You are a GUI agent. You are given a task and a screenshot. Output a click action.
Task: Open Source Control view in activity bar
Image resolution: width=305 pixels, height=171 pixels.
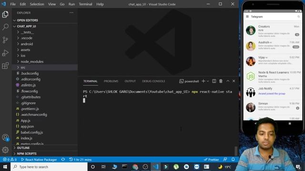(5, 40)
